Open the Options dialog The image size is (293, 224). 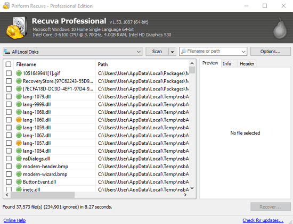coord(271,52)
